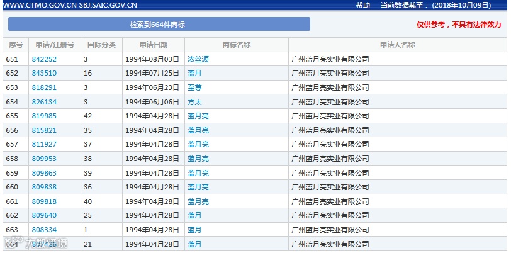Click the date 1994年07月25日
The image size is (511, 253).
pos(152,74)
